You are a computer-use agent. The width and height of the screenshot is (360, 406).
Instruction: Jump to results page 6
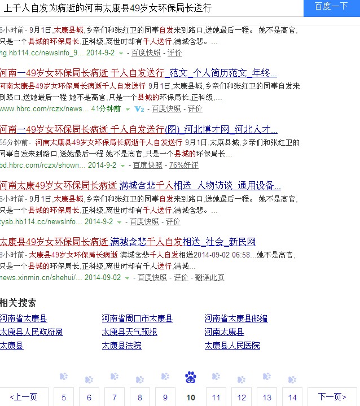[x=89, y=397]
